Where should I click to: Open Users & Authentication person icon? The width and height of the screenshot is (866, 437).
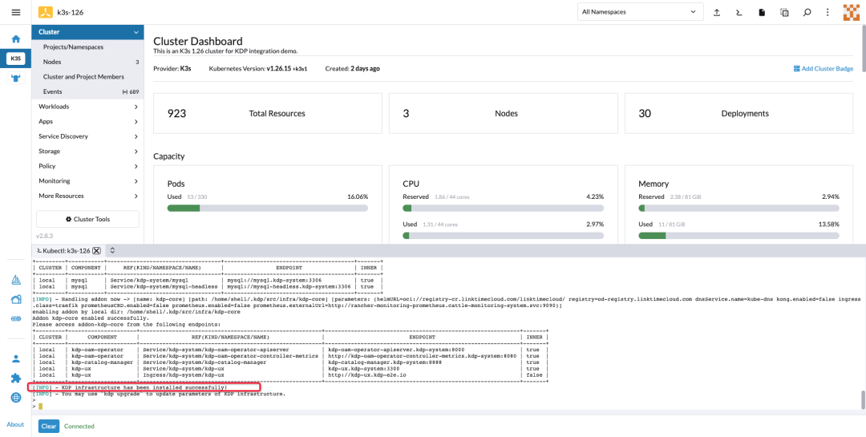(16, 358)
